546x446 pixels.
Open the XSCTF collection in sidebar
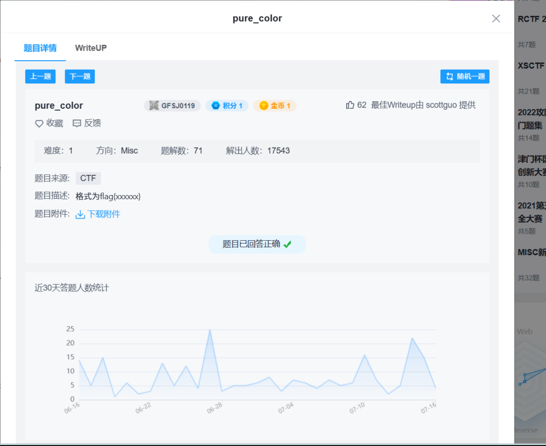pos(531,66)
